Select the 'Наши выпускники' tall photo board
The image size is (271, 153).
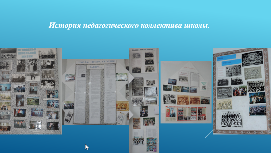[144, 100]
